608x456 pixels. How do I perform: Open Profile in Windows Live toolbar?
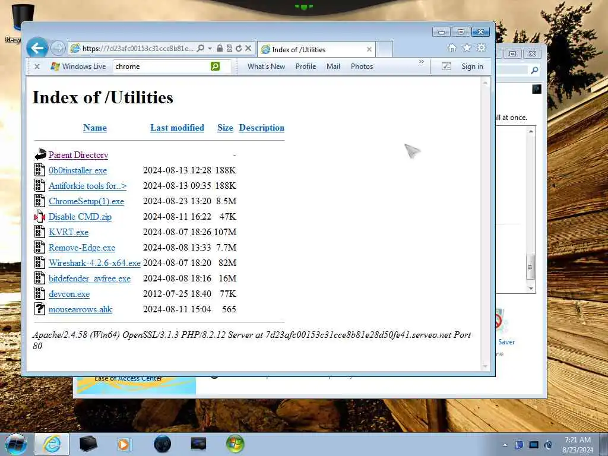coord(306,66)
